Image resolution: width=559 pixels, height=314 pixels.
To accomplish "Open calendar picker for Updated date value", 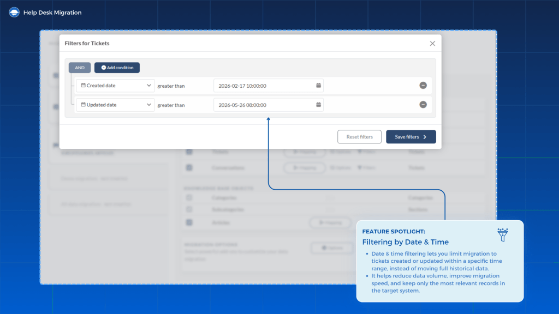I will (318, 105).
